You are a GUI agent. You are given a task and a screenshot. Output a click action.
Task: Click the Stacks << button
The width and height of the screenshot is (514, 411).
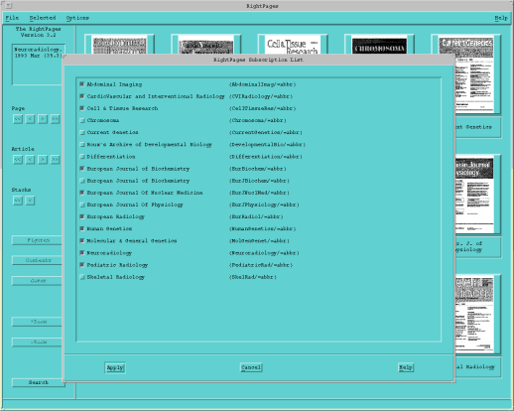[18, 201]
